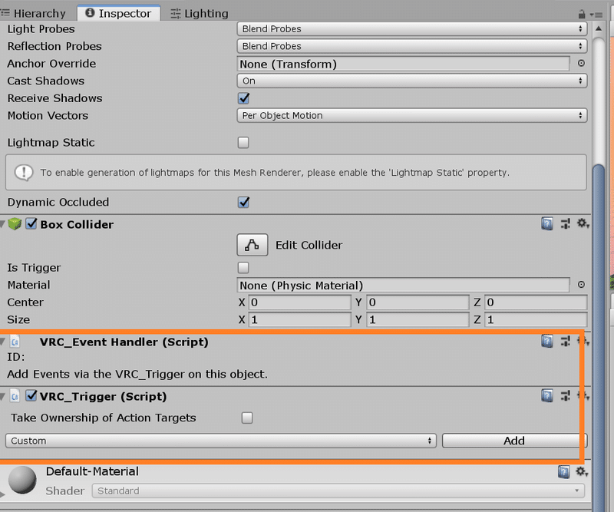Open VRC_Event Handler help reference
The image size is (614, 512).
tap(546, 341)
